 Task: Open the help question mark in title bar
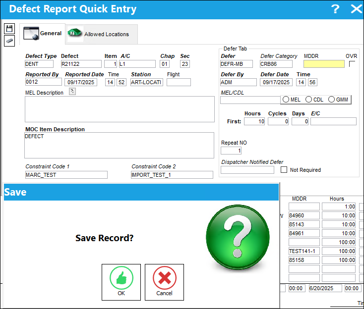pyautogui.click(x=335, y=9)
